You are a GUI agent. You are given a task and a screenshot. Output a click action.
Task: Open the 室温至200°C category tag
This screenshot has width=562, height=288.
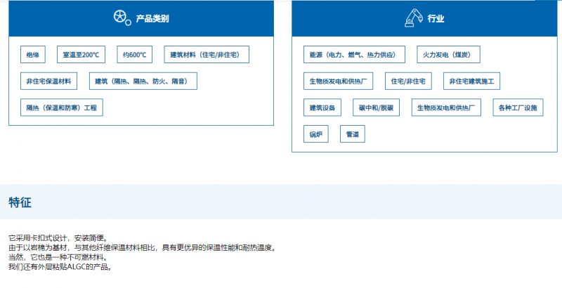81,55
